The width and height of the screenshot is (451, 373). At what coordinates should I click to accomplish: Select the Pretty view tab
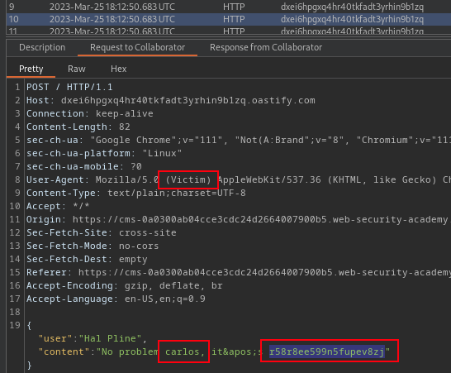point(31,69)
